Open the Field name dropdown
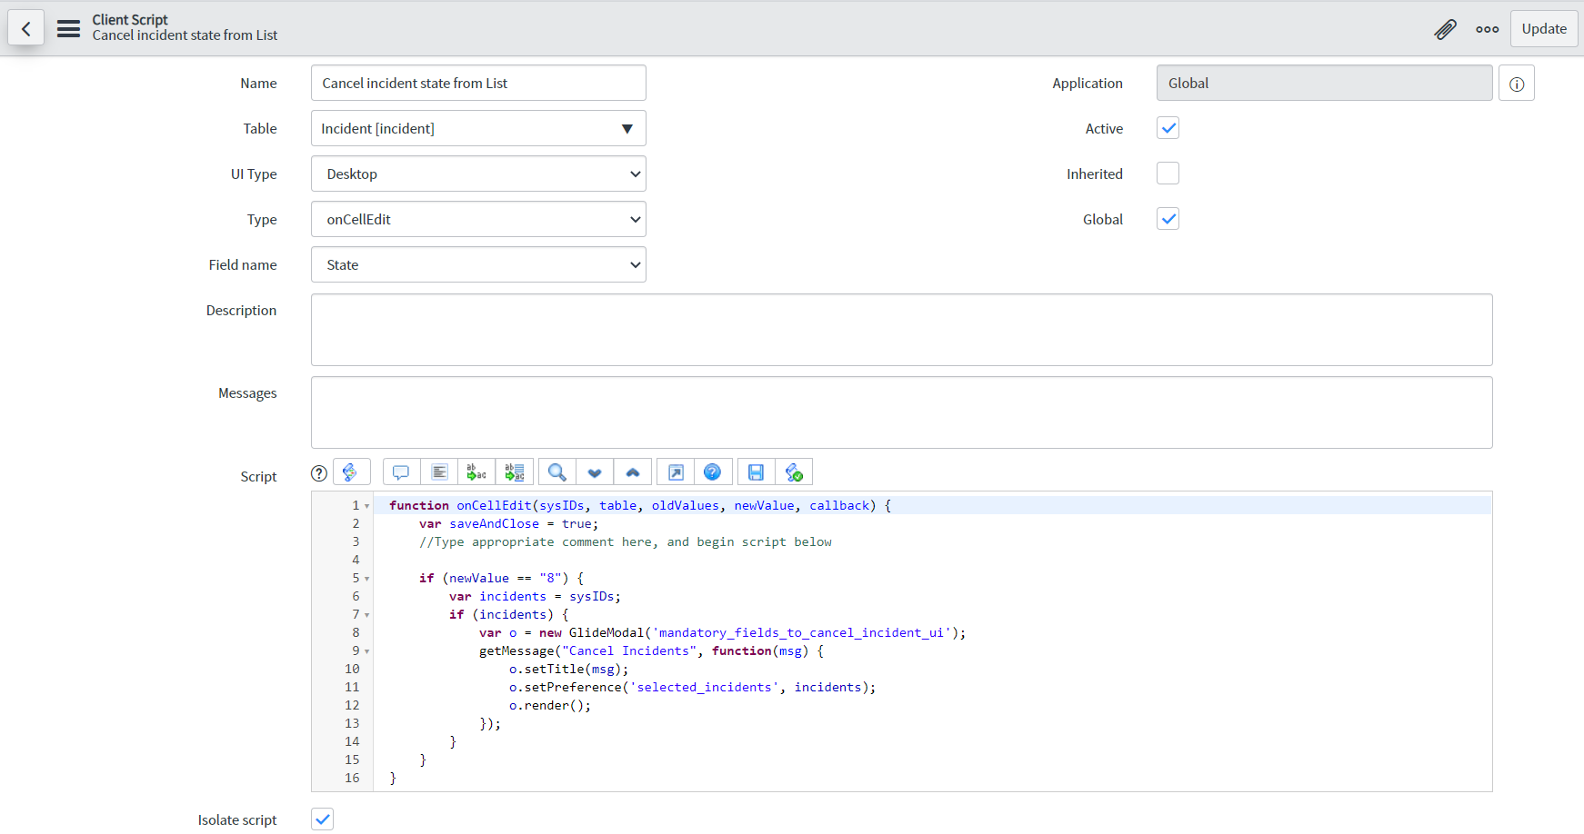 tap(478, 264)
